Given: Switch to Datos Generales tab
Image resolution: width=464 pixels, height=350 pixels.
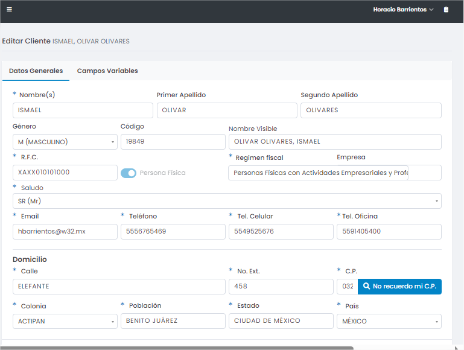Looking at the screenshot, I should (x=36, y=71).
